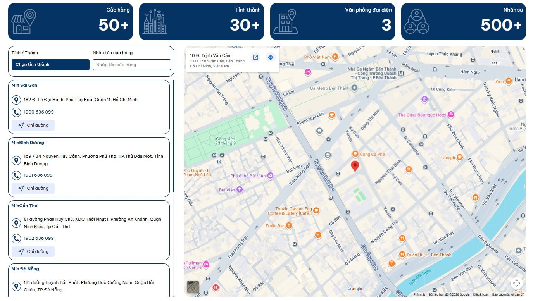Toggle fullscreen map view
Viewport: 533px width, 301px height.
516,283
